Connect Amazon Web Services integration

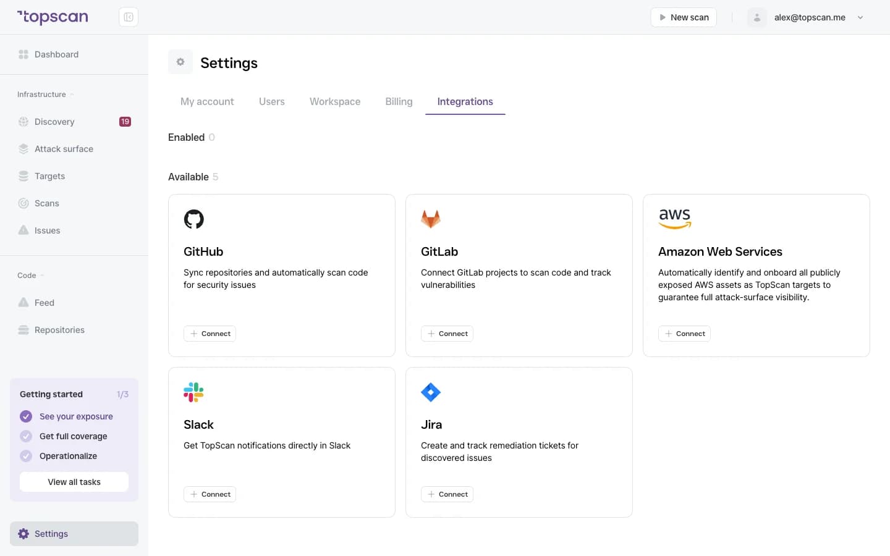tap(685, 334)
